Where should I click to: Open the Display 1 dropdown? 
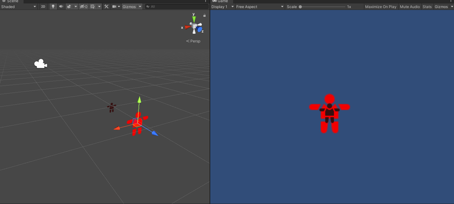pyautogui.click(x=223, y=7)
